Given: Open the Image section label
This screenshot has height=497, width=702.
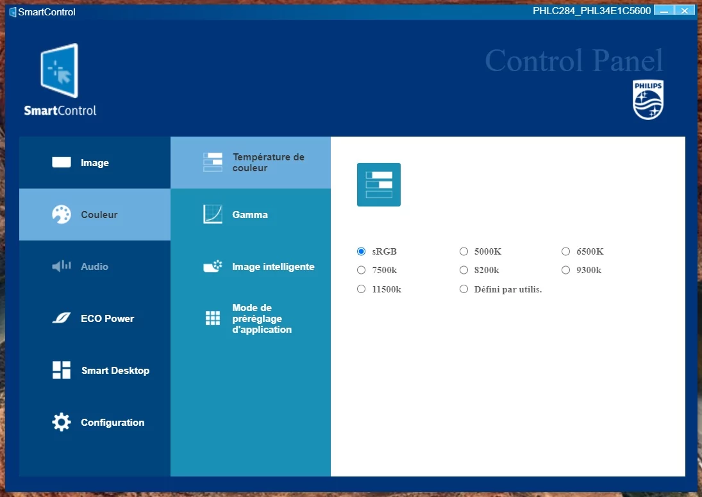Looking at the screenshot, I should (95, 163).
